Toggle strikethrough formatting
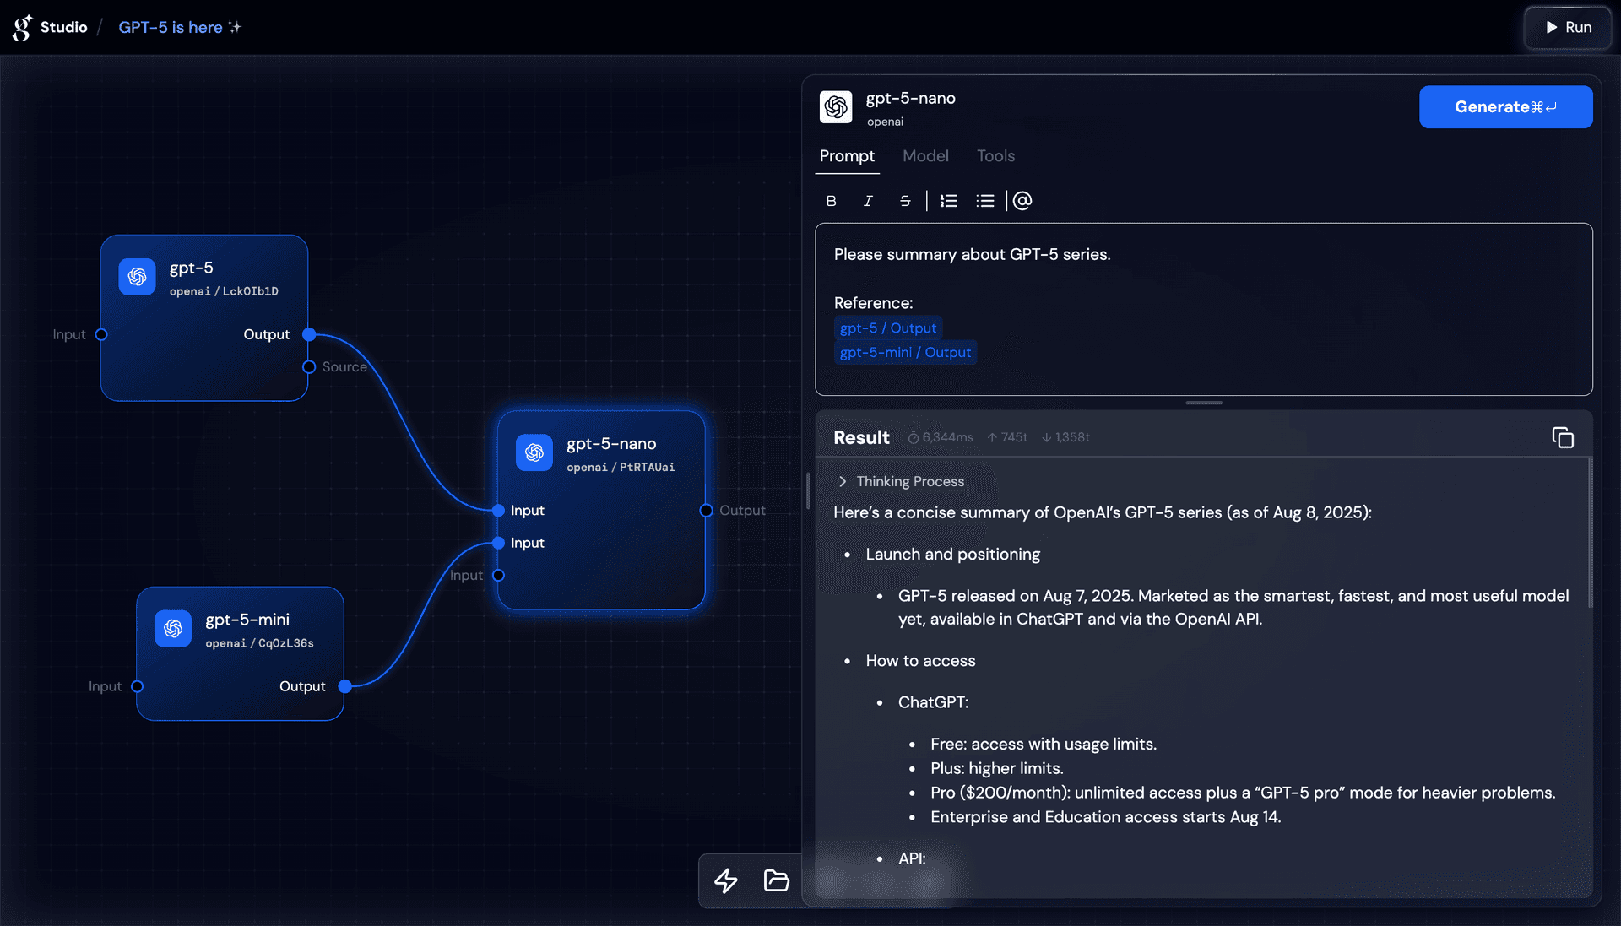 (x=904, y=201)
